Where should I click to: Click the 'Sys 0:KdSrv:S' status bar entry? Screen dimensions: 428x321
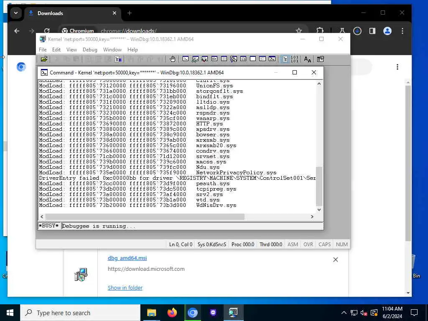212,244
